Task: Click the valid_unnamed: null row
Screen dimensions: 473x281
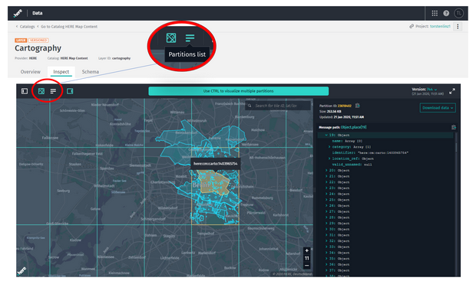Action: pyautogui.click(x=352, y=165)
